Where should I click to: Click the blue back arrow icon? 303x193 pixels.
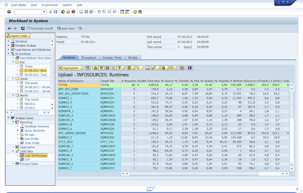click(x=9, y=29)
